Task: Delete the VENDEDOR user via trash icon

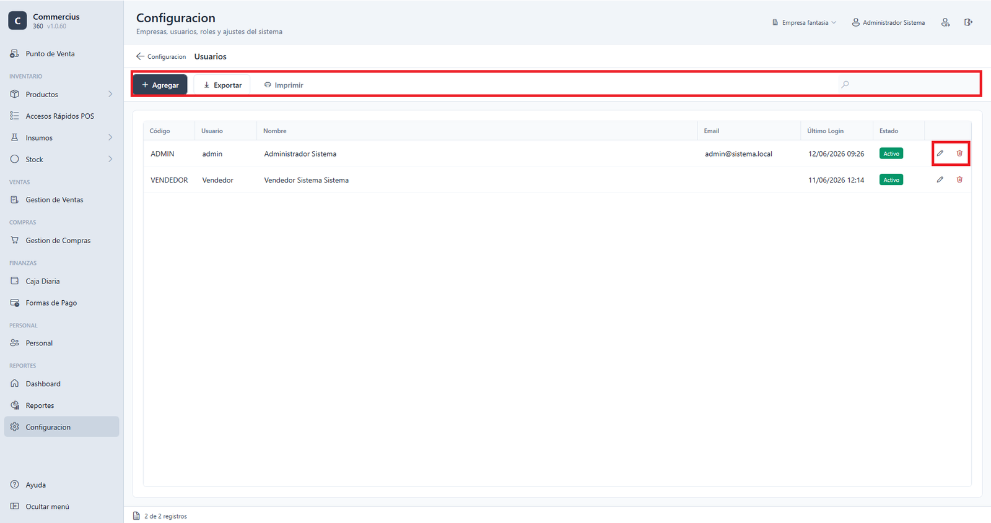Action: click(959, 179)
